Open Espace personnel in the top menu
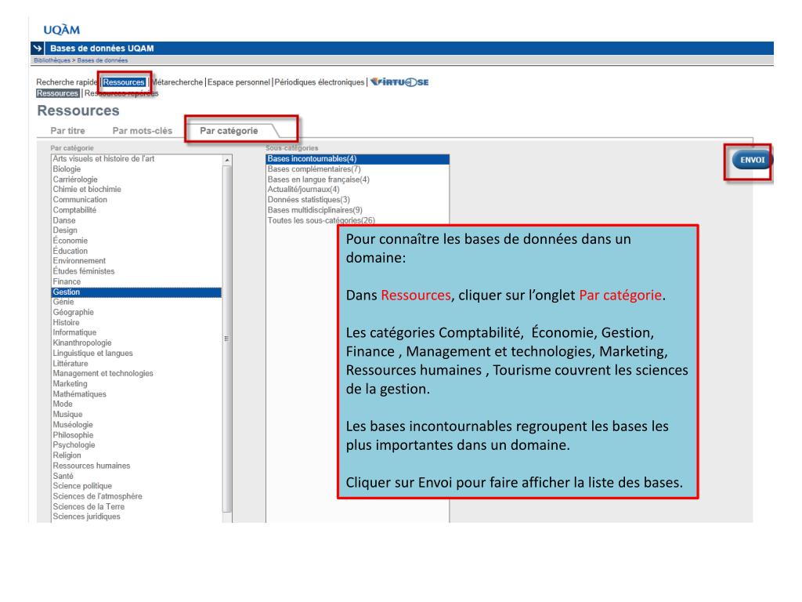Viewport: 802px width, 602px height. [238, 82]
